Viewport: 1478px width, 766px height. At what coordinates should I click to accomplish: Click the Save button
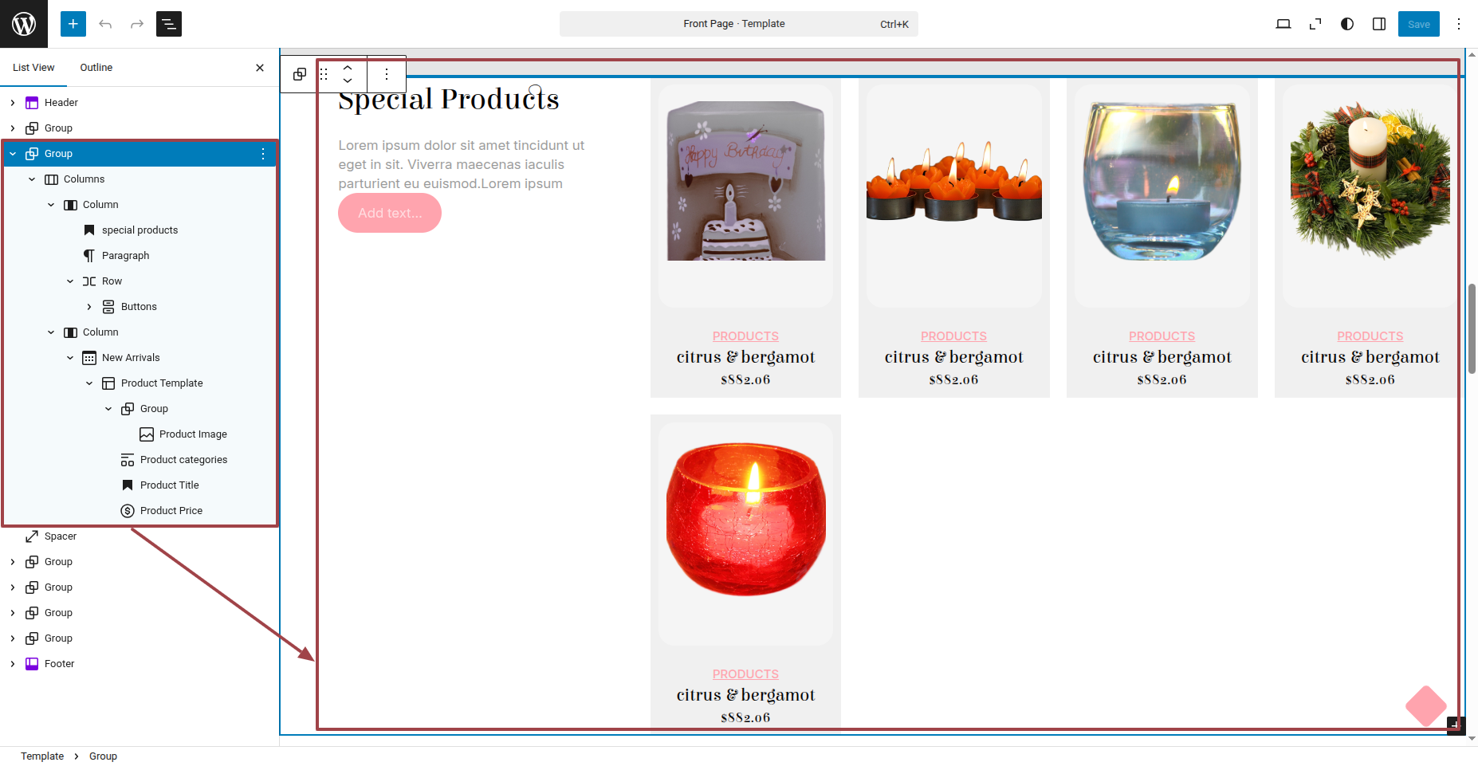click(x=1419, y=24)
